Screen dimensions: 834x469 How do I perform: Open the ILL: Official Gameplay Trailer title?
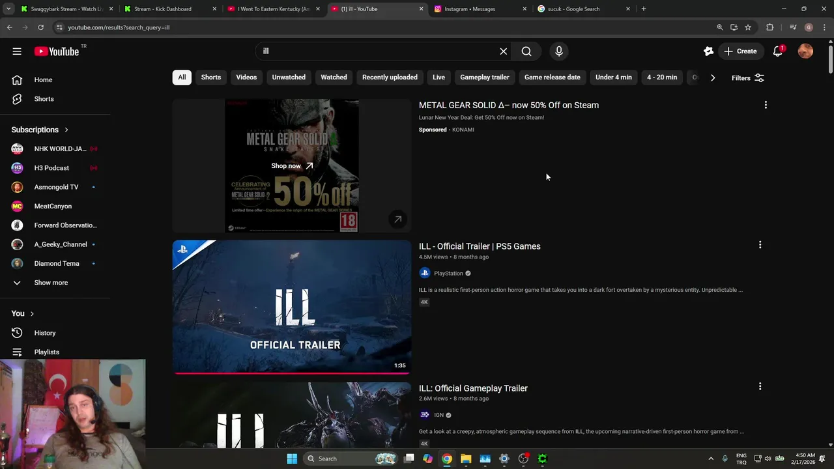473,388
